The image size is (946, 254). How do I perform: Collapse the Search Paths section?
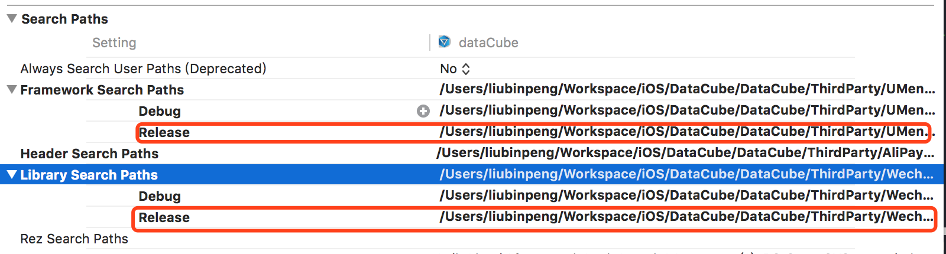[x=11, y=18]
